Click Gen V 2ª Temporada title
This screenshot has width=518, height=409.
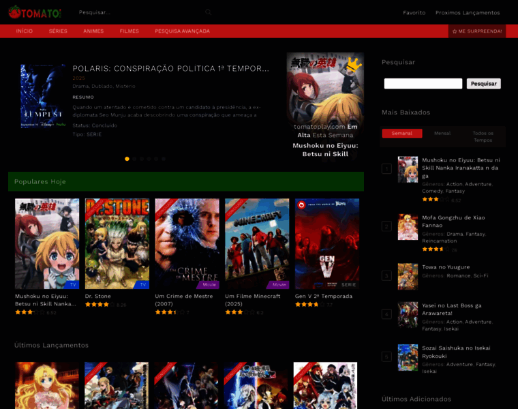click(x=324, y=297)
